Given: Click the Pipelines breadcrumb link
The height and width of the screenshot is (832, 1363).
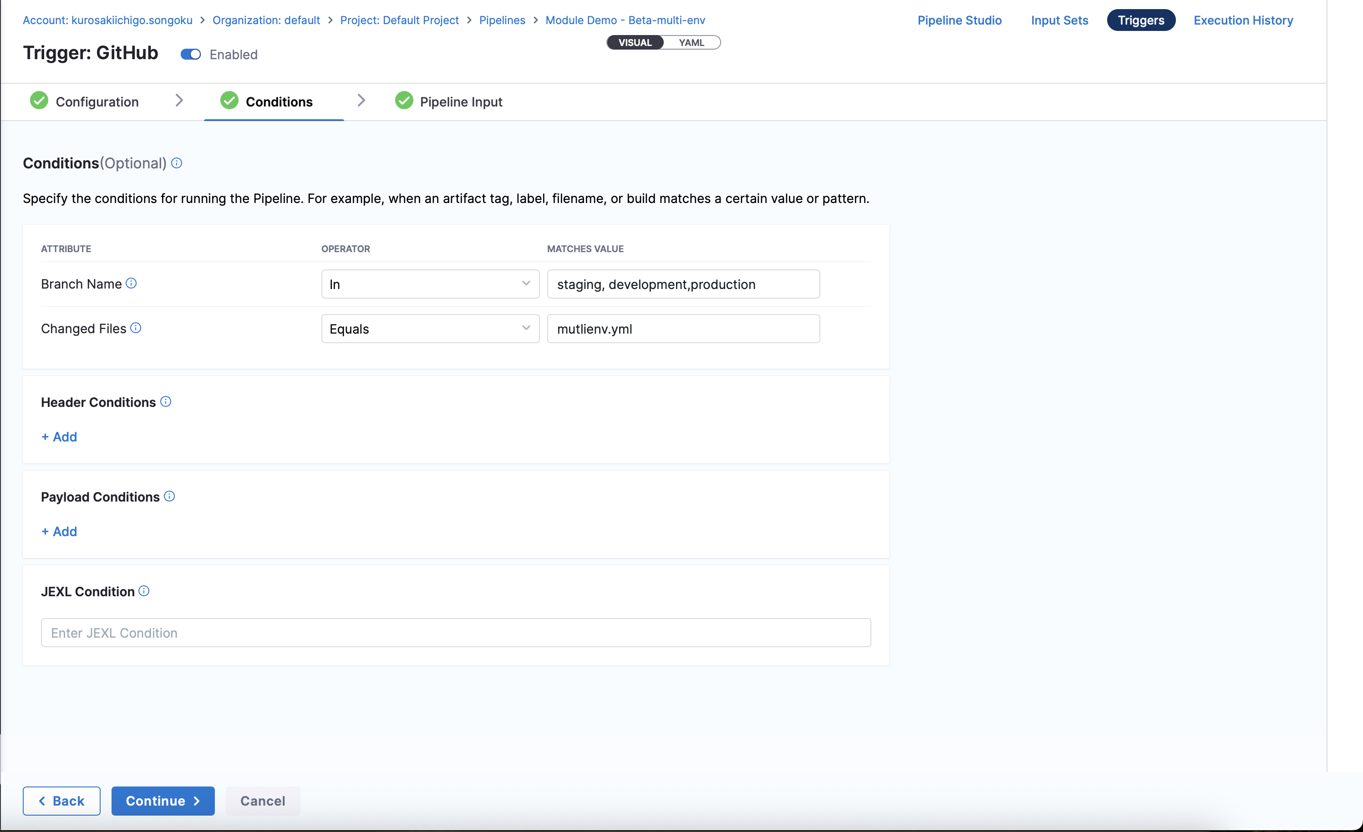Looking at the screenshot, I should pyautogui.click(x=502, y=20).
